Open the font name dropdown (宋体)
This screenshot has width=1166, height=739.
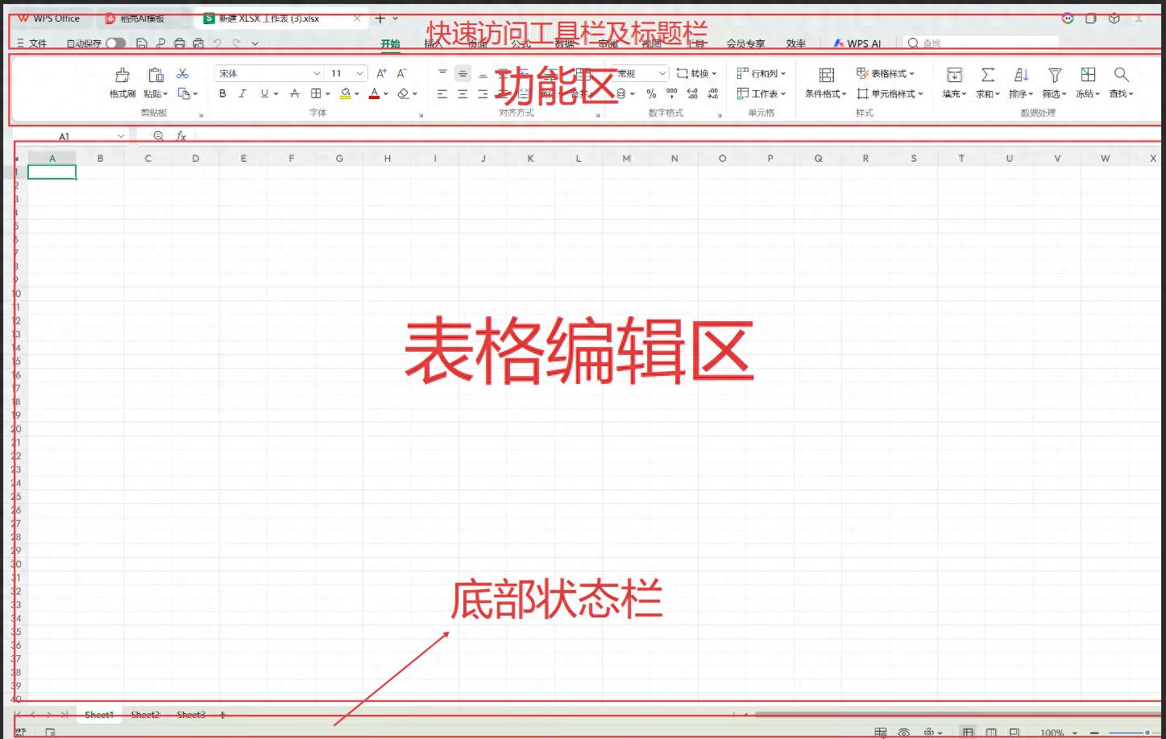[x=317, y=73]
